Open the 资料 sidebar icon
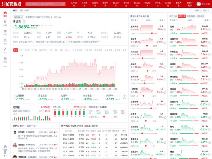Screen dimensions: 212x159 pos(5,23)
